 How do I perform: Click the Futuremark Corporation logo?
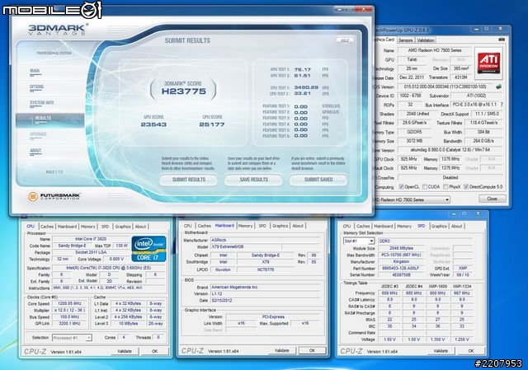[x=55, y=196]
